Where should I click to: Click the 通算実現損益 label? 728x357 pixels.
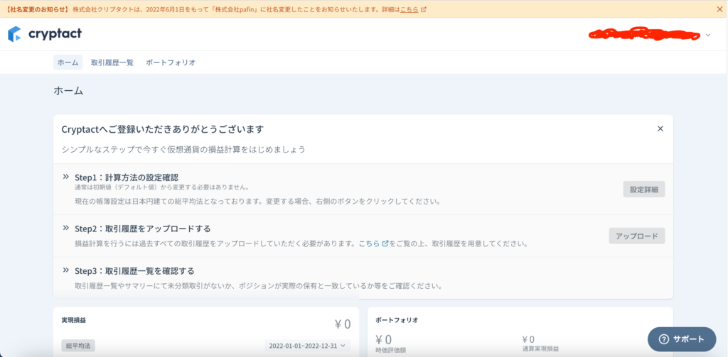[x=540, y=350]
